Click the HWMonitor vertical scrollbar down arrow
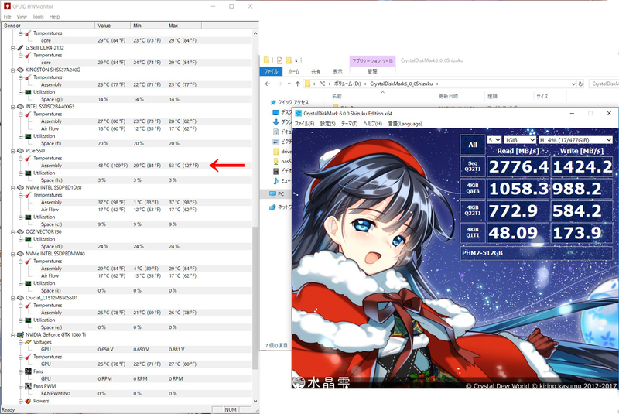The height and width of the screenshot is (414, 619). pyautogui.click(x=255, y=401)
